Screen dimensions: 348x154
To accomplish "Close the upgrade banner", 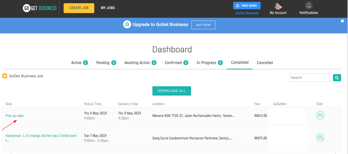I will (342, 21).
